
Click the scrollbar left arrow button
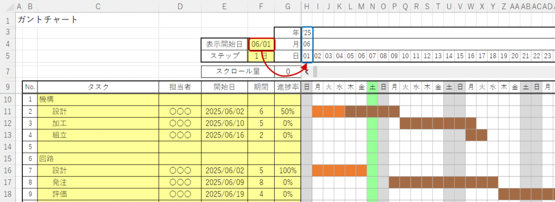pos(307,72)
